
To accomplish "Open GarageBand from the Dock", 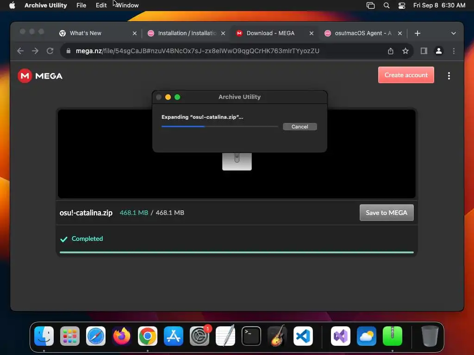I will [277, 336].
